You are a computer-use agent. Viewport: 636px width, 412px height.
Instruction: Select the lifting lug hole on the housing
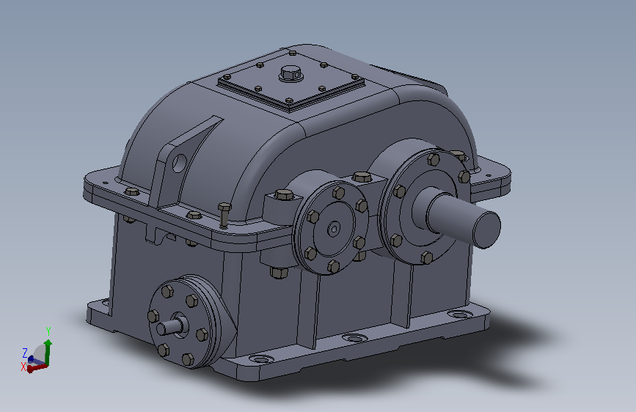tap(179, 163)
